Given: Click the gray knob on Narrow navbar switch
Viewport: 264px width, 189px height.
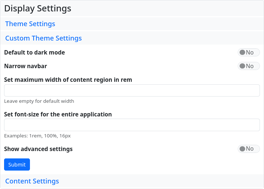Looking at the screenshot, I should click(243, 66).
